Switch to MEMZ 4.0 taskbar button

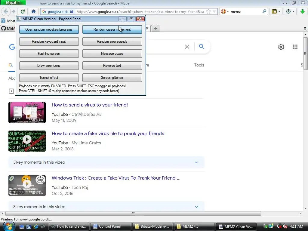194,226
